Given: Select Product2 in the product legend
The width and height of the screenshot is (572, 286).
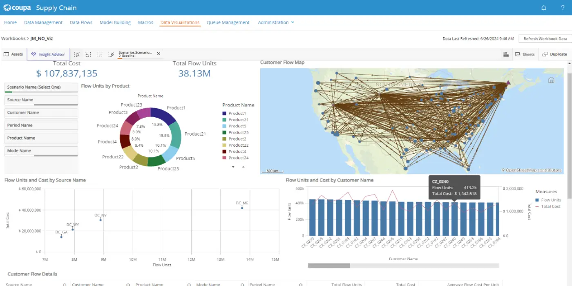Looking at the screenshot, I should tap(234, 139).
